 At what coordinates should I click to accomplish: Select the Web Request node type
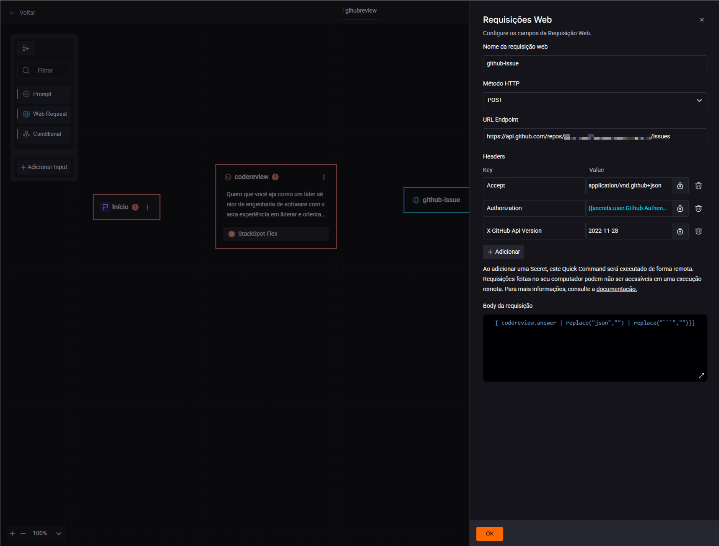click(44, 114)
